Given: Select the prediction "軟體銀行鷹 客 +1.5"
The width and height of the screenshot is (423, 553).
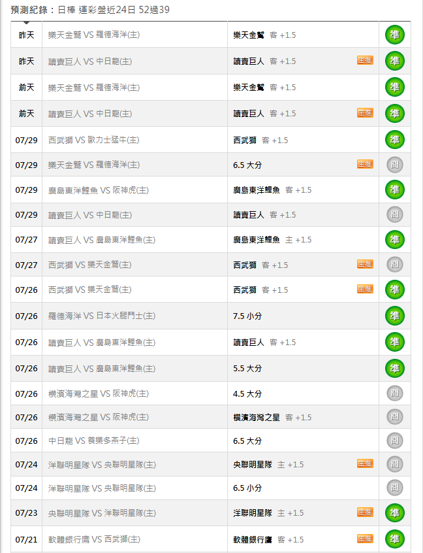Looking at the screenshot, I should 268,539.
